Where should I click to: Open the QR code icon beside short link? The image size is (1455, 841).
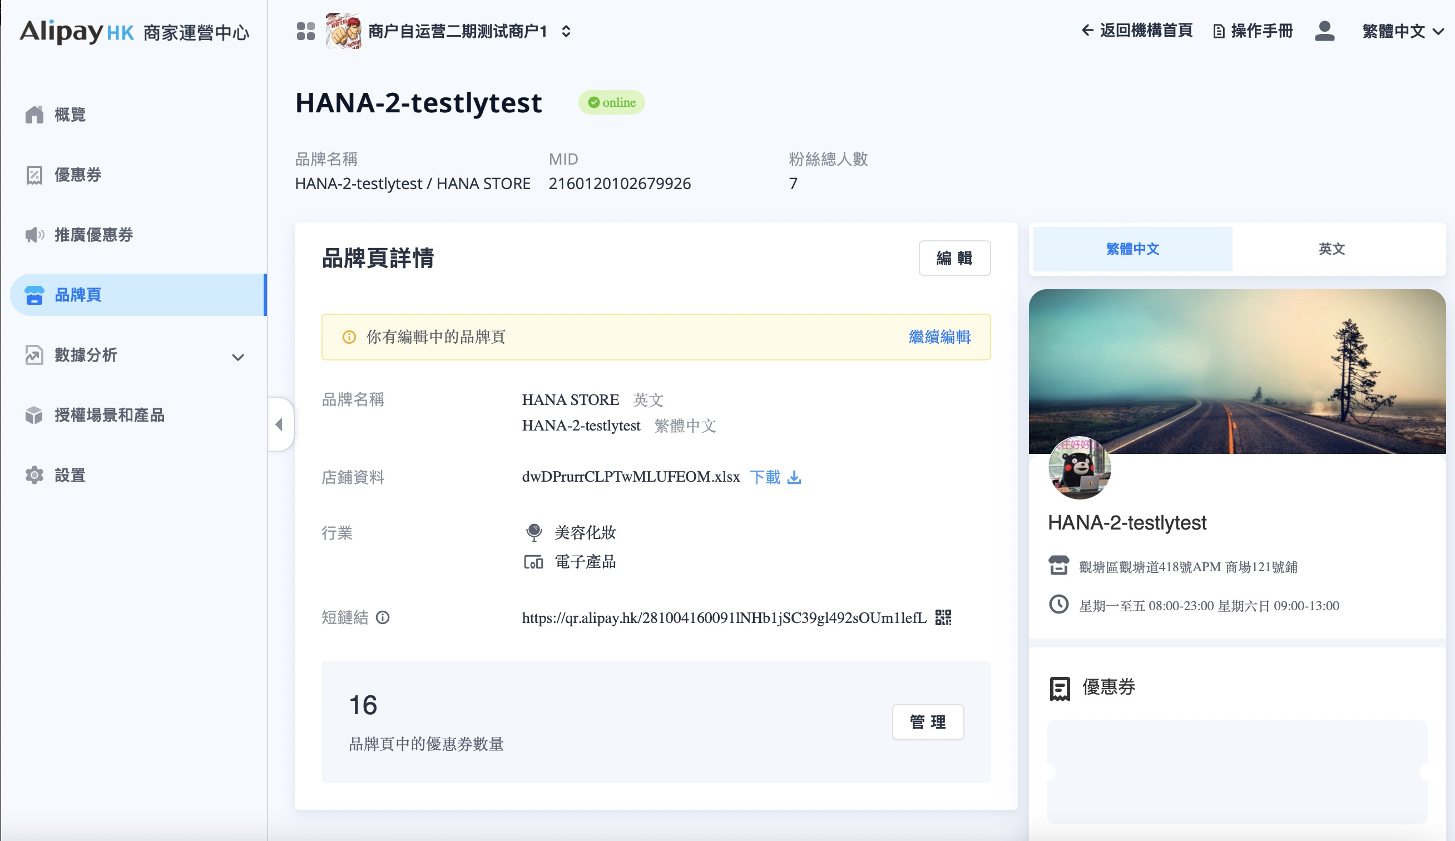tap(943, 617)
